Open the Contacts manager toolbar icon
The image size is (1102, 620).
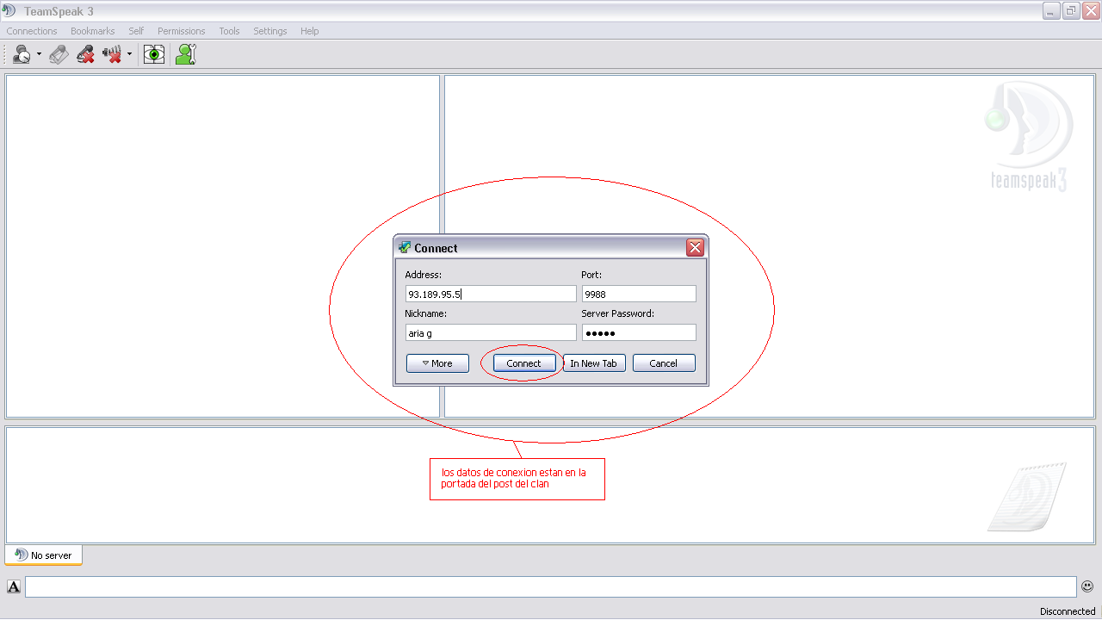coord(185,54)
